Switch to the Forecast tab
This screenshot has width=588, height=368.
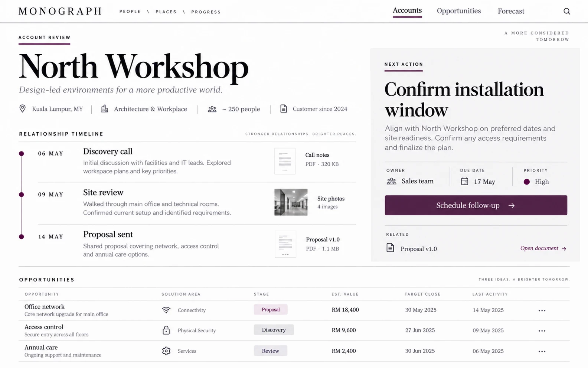511,12
